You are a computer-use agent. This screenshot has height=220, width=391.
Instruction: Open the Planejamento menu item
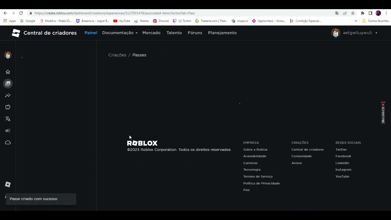click(222, 33)
